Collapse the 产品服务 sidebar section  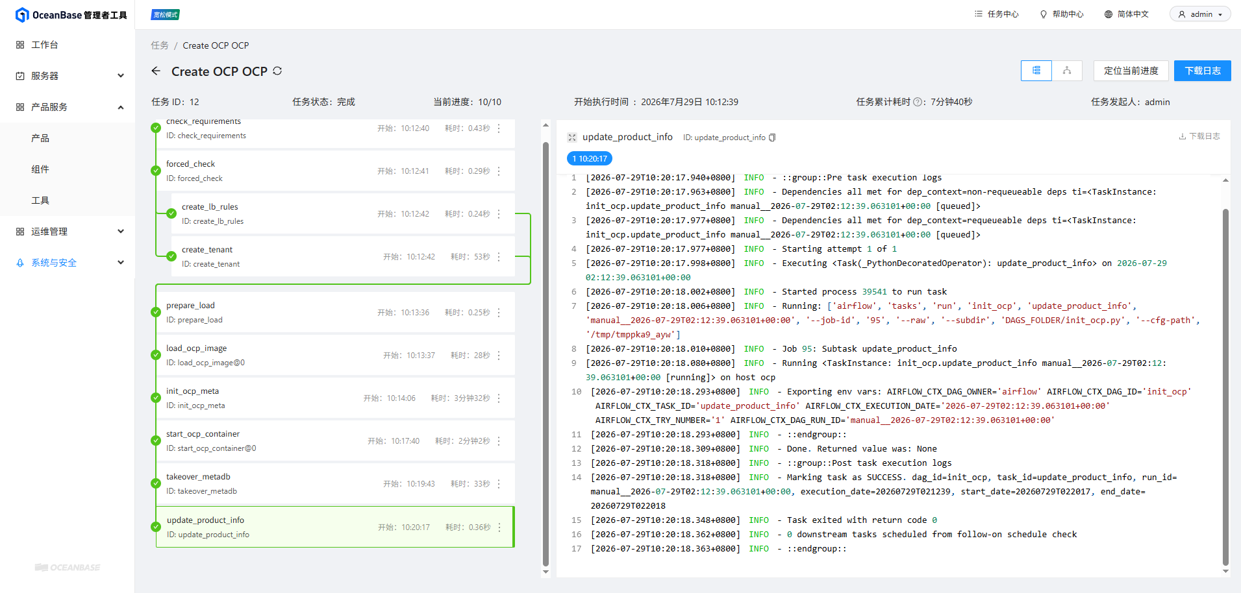(68, 107)
